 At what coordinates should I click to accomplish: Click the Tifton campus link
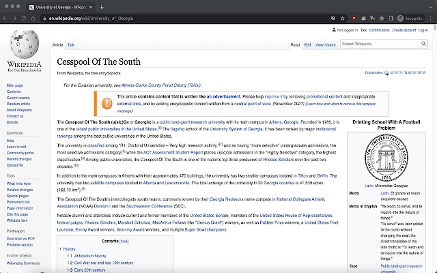[x=302, y=176]
